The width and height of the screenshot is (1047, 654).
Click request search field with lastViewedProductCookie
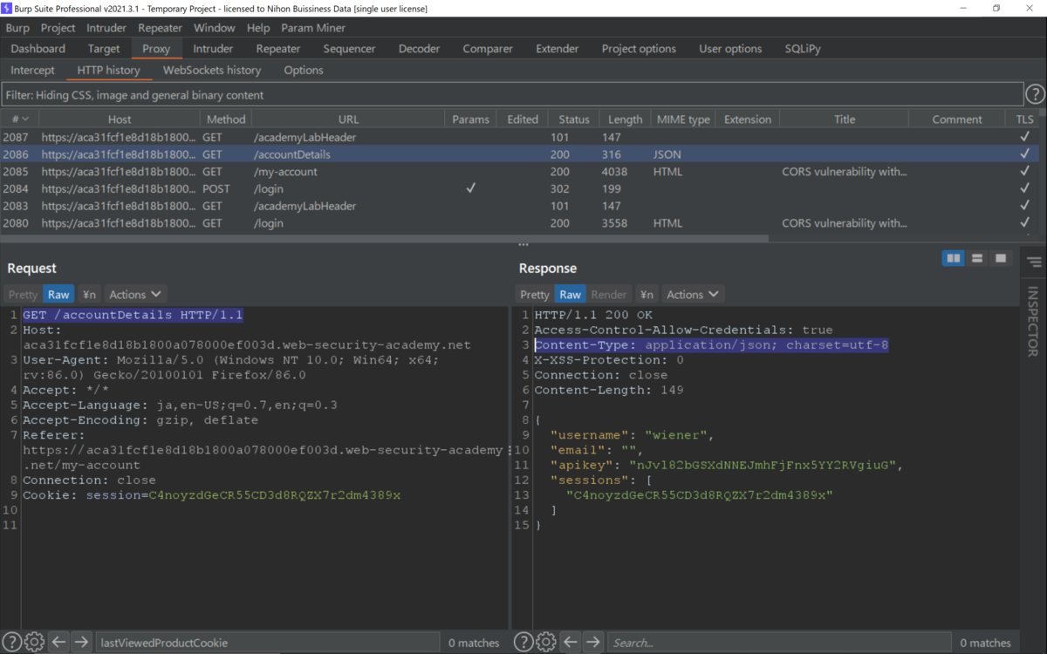(267, 643)
